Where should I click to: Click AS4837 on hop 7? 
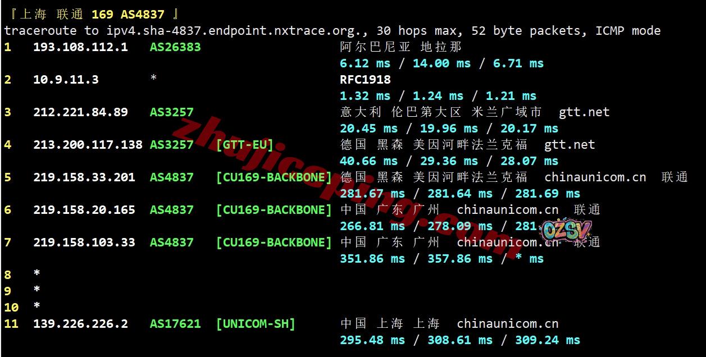coord(172,242)
